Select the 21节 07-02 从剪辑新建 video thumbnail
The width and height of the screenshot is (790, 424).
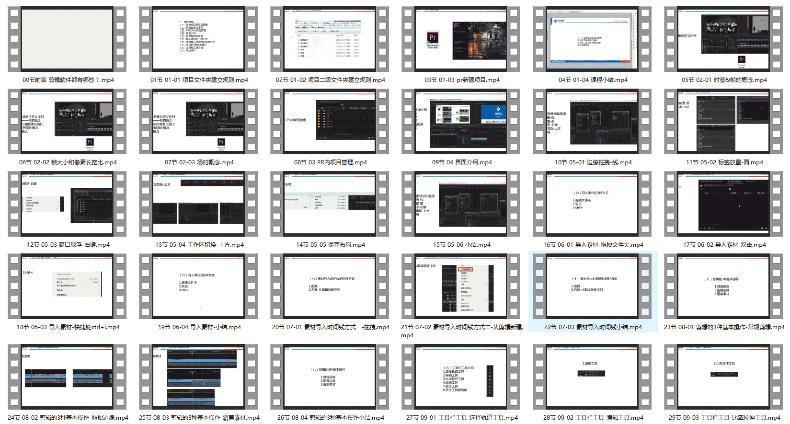point(461,286)
